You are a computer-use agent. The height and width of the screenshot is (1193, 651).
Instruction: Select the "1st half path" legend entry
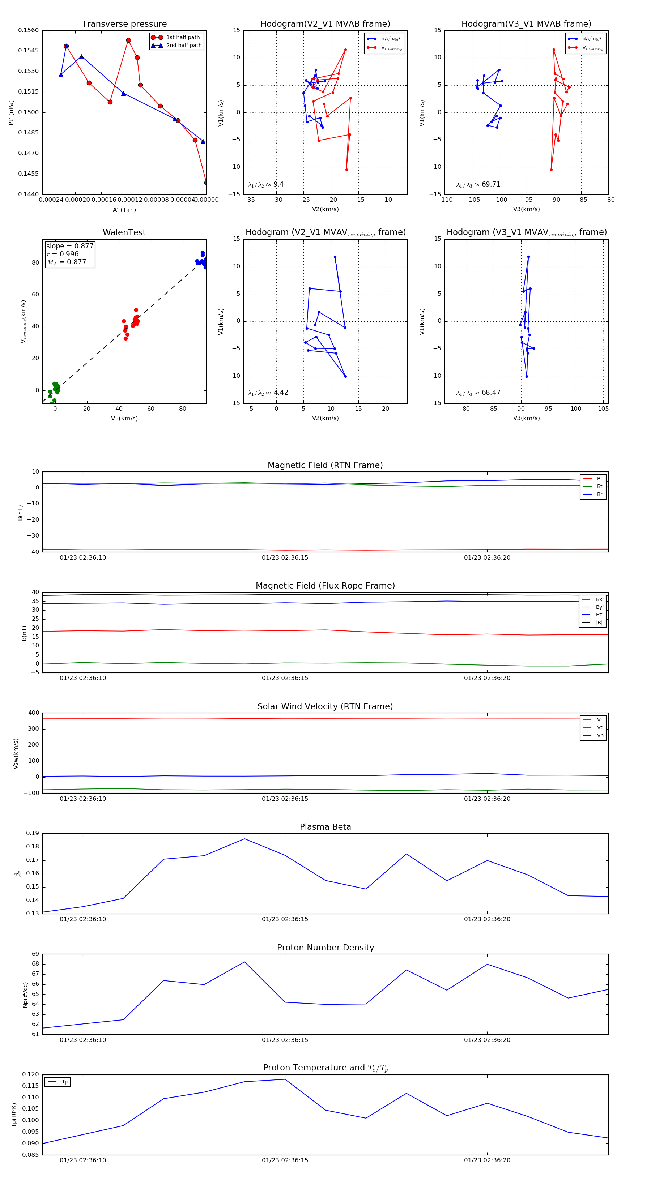[176, 38]
